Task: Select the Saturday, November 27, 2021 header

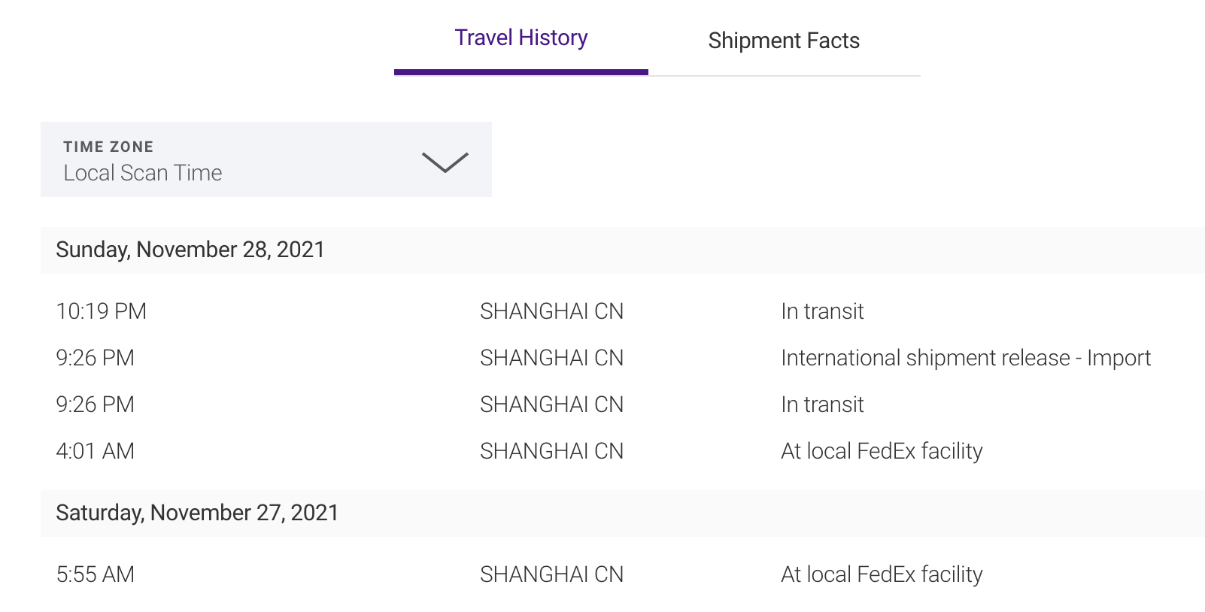Action: [x=197, y=513]
